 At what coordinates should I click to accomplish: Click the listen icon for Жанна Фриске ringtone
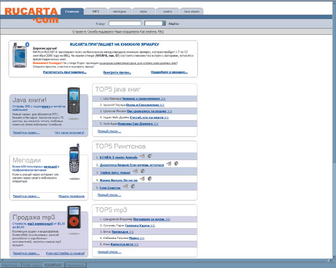tap(150, 179)
